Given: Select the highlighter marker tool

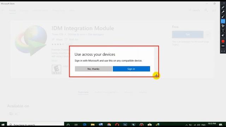Looking at the screenshot, I should 223,12.
